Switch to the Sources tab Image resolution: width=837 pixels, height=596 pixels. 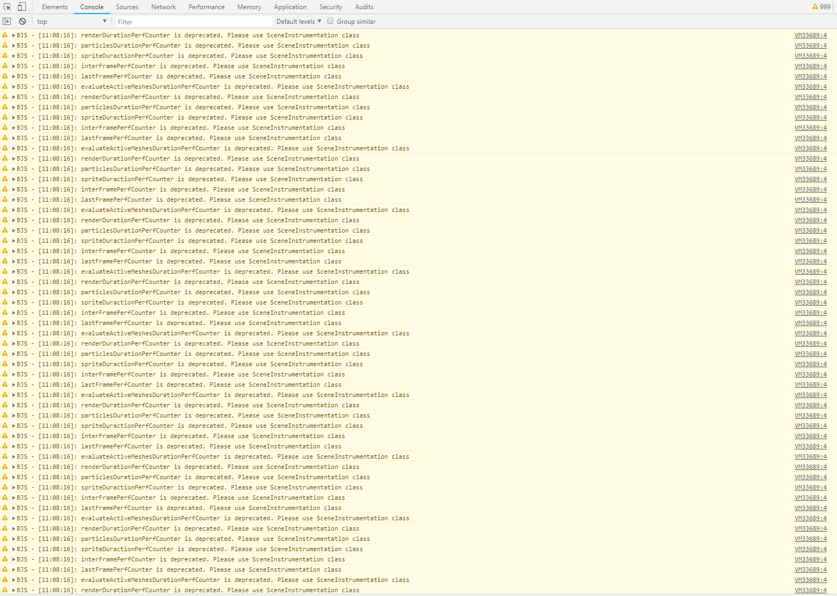point(127,7)
